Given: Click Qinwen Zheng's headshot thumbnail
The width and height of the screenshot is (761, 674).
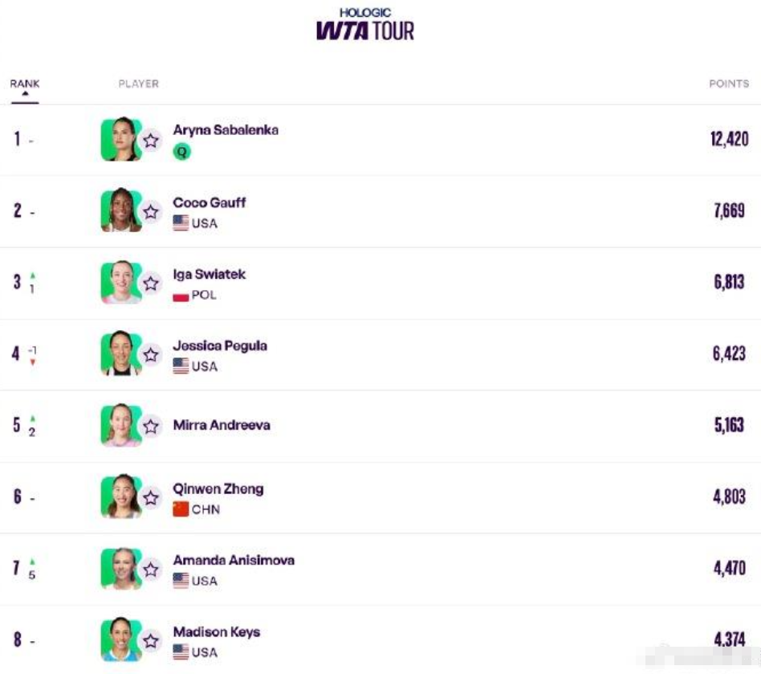Looking at the screenshot, I should click(121, 497).
